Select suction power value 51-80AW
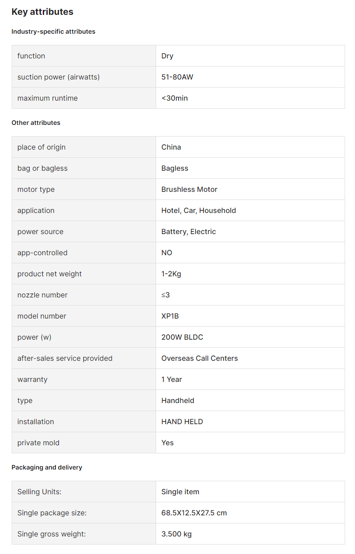 [x=177, y=77]
